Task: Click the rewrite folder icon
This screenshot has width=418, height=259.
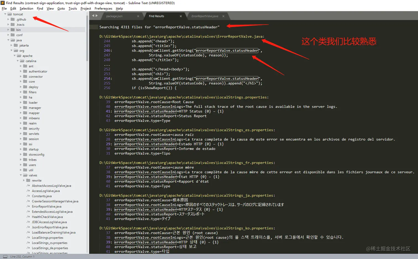Action: pos(28,180)
